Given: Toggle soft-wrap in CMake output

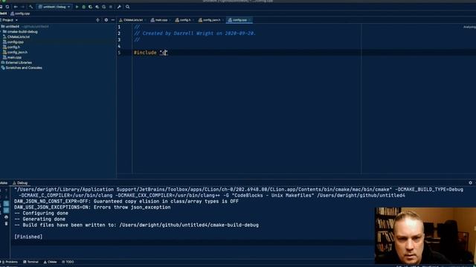Looking at the screenshot, I should pyautogui.click(x=6, y=204).
